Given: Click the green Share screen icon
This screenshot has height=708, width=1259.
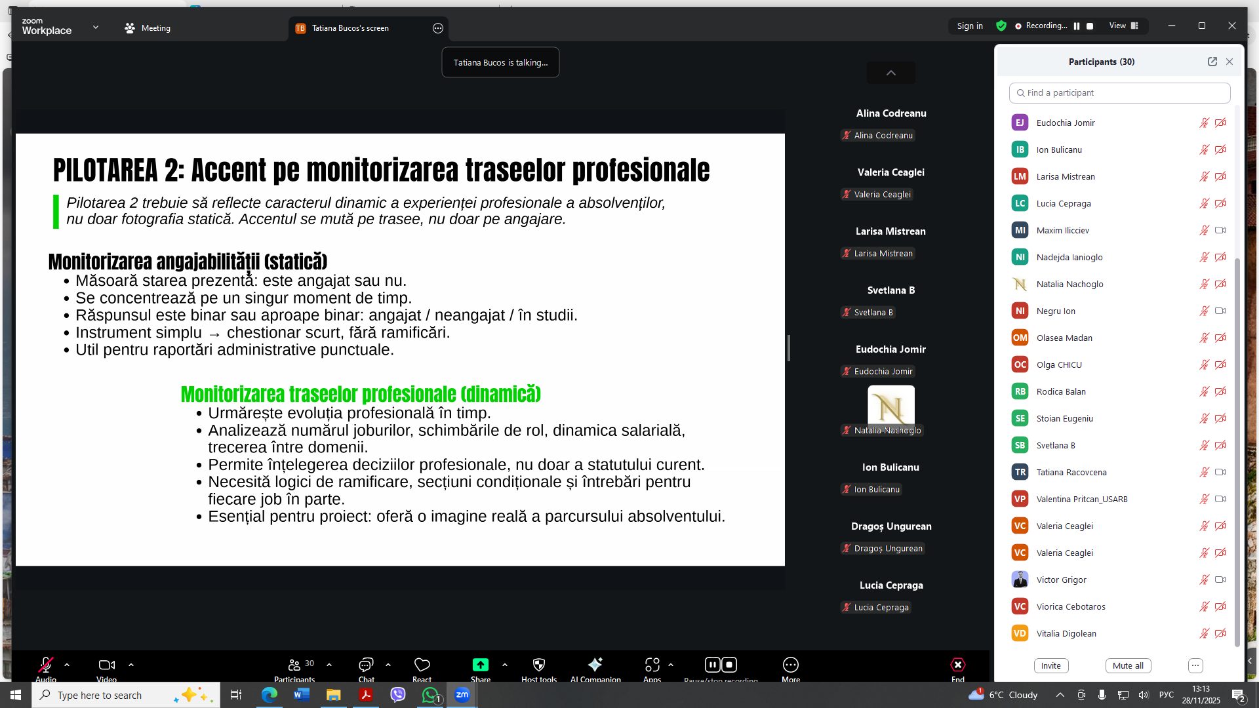Looking at the screenshot, I should [480, 665].
